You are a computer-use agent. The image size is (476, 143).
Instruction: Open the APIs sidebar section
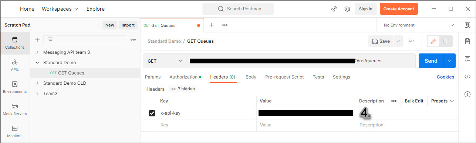tap(15, 65)
